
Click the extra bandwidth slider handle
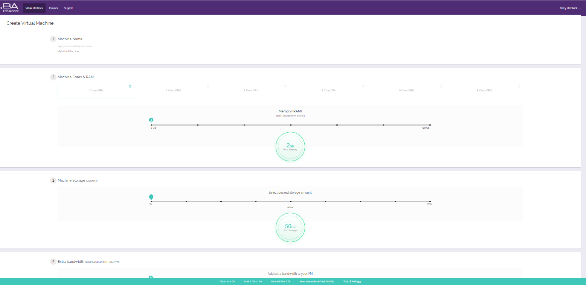tap(151, 277)
